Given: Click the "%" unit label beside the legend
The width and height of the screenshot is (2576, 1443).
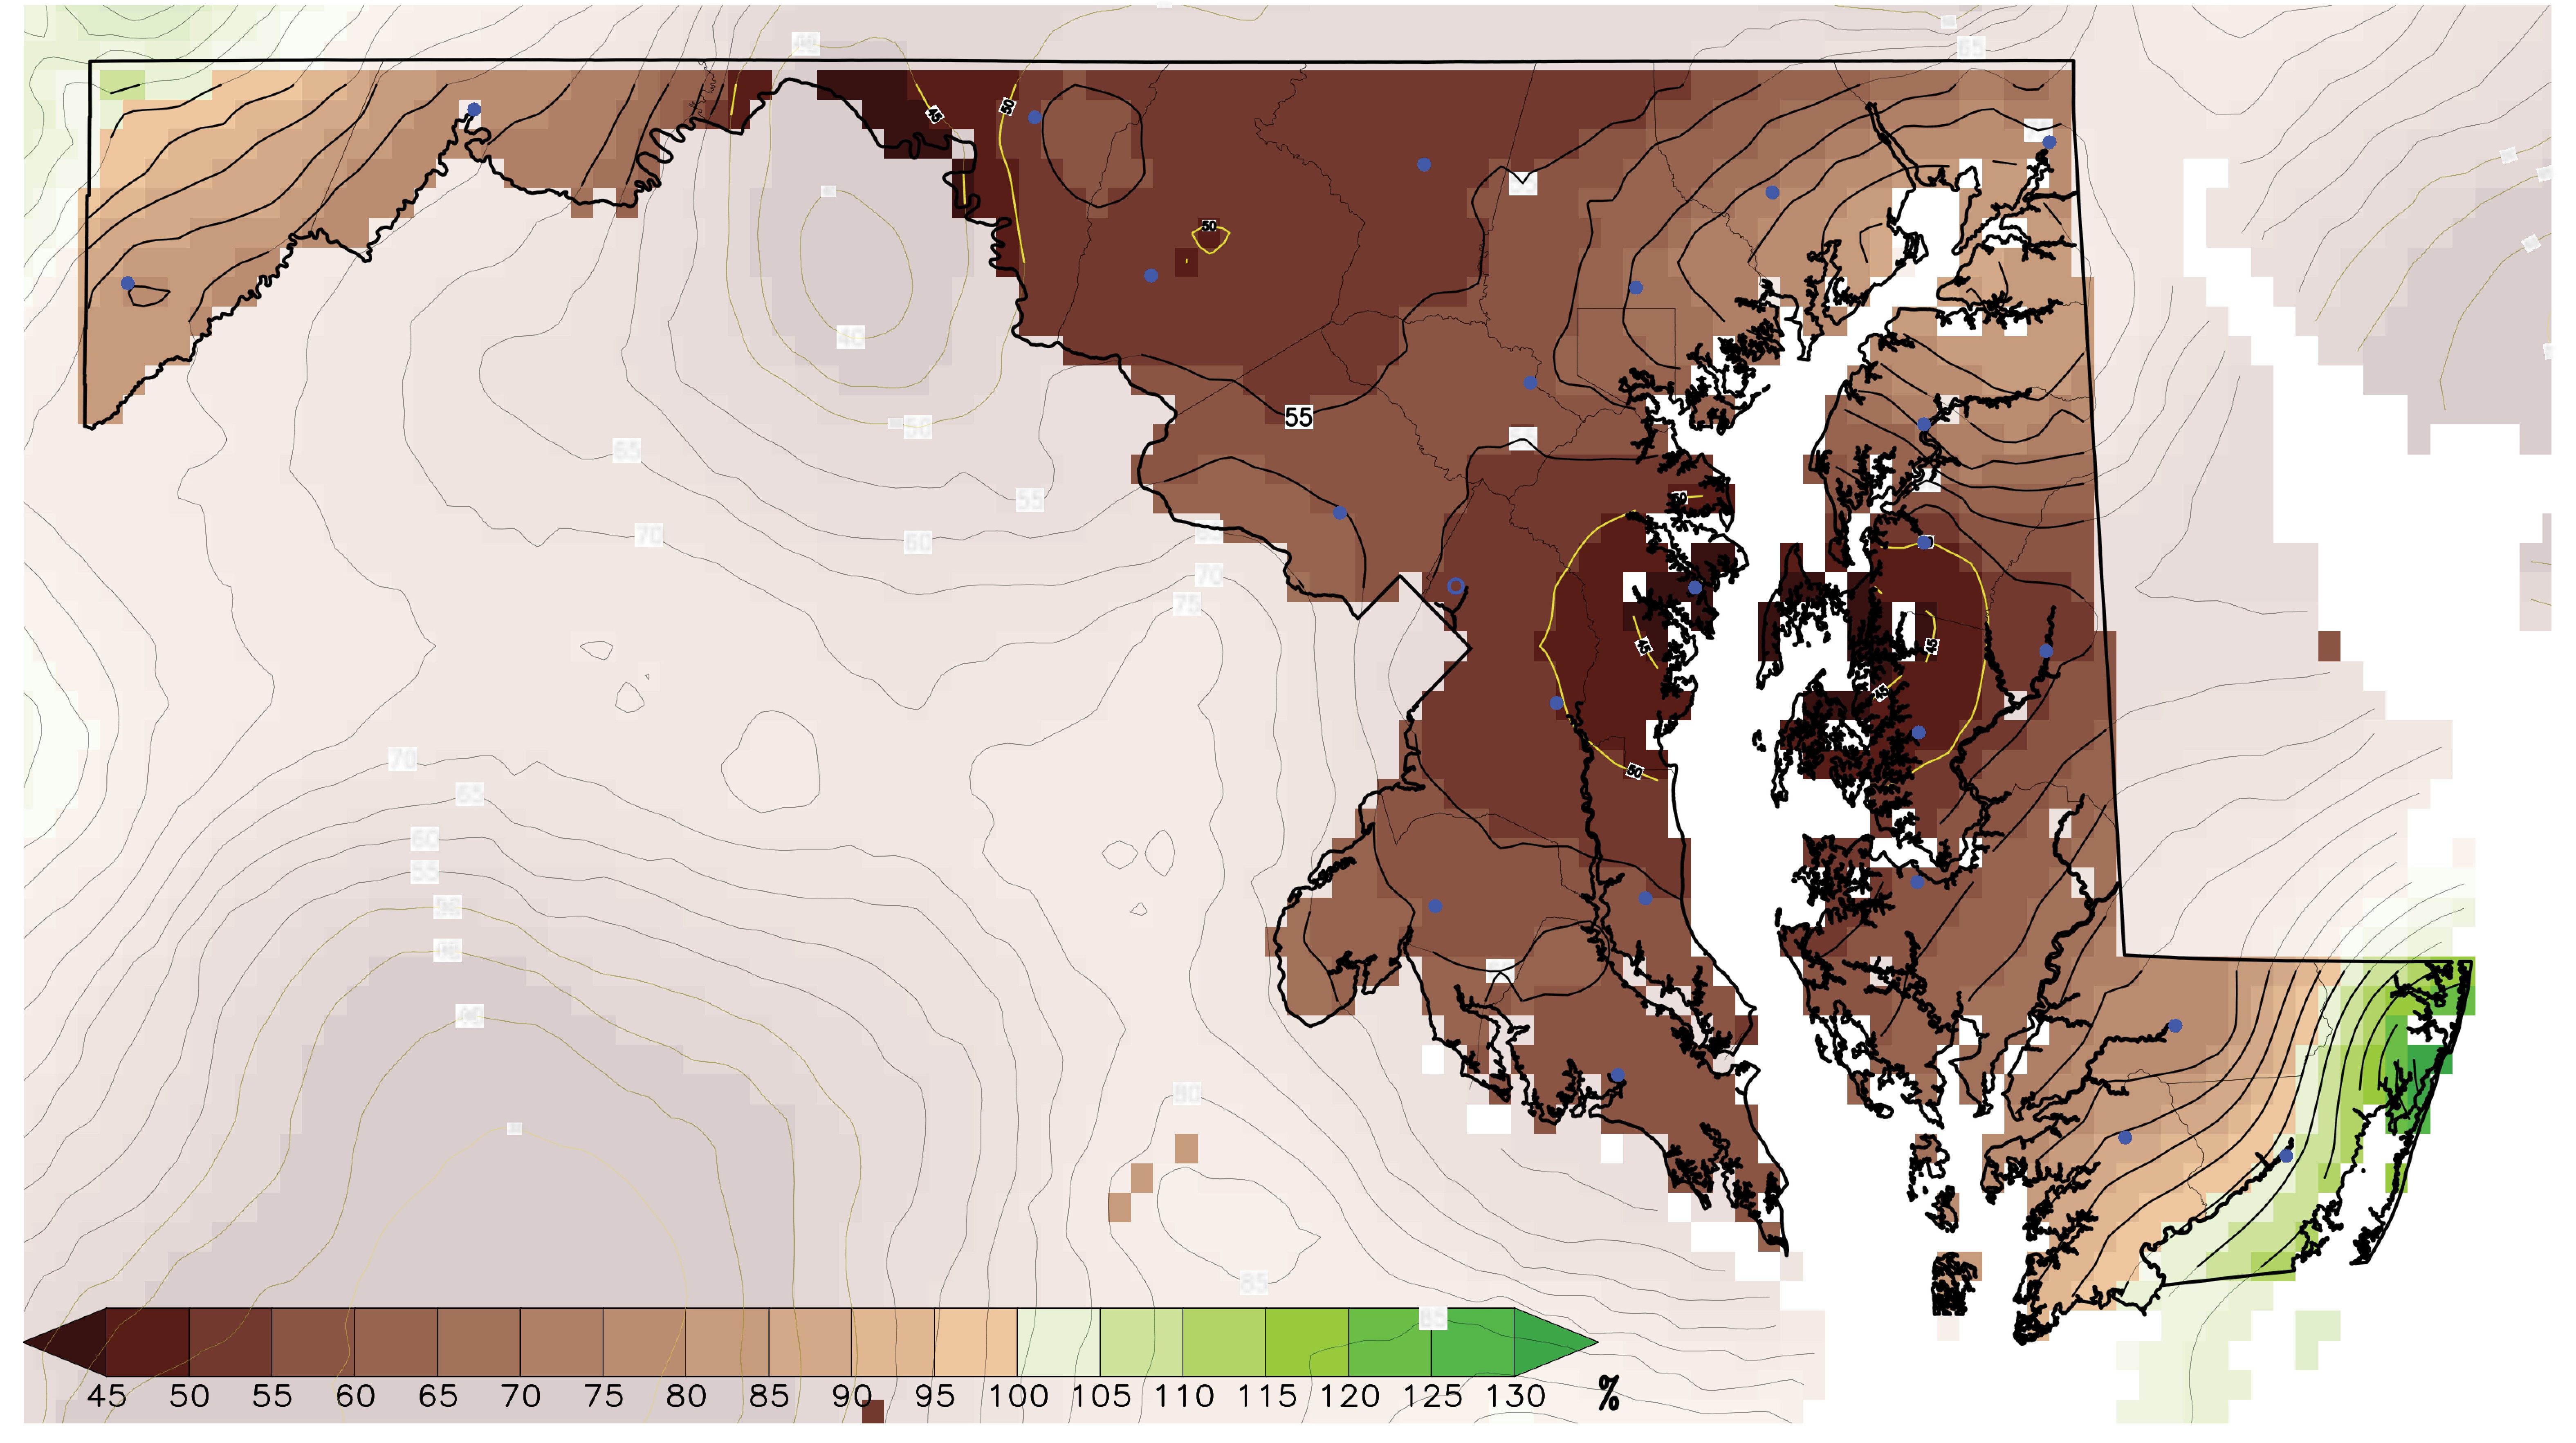Looking at the screenshot, I should click(1608, 1393).
